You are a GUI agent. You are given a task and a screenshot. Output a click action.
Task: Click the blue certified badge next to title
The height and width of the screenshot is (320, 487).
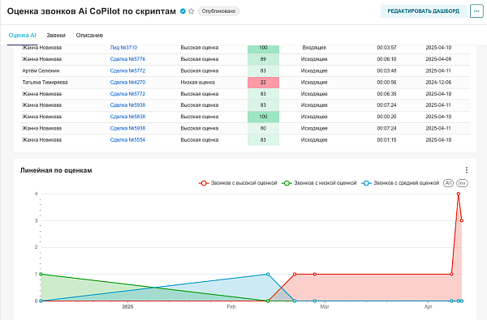pos(183,11)
